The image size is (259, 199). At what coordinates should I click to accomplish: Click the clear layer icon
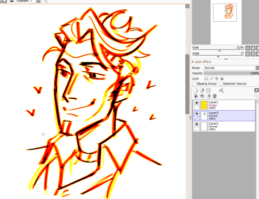208,96
